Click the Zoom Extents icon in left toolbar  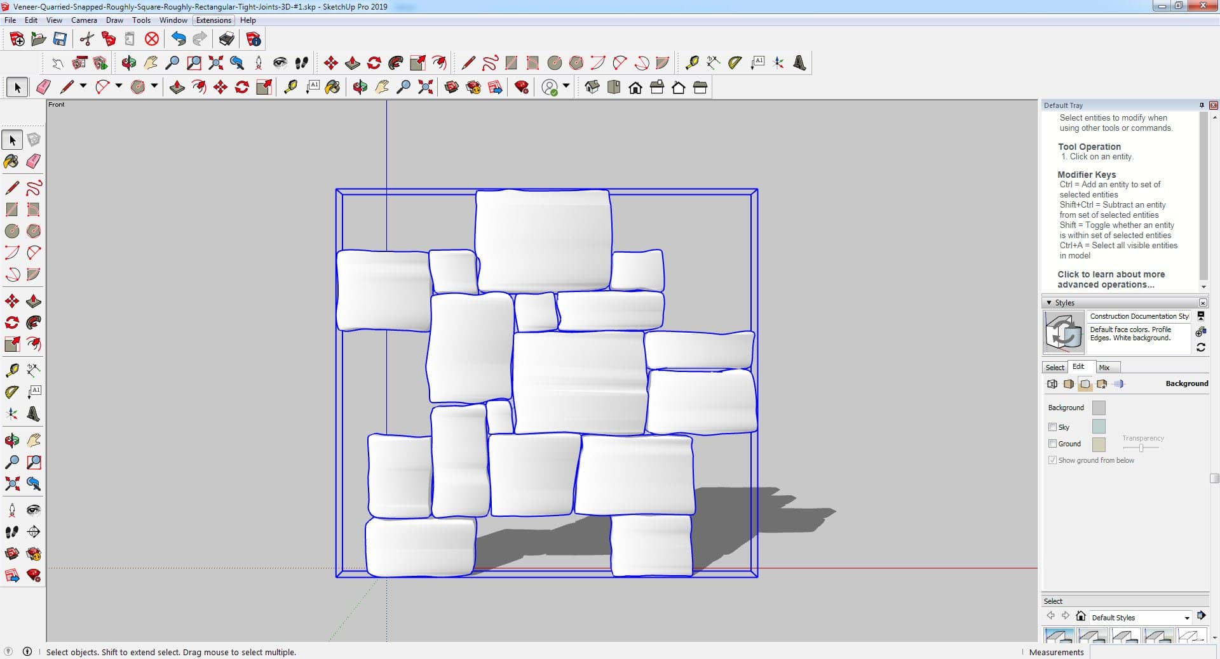(11, 484)
